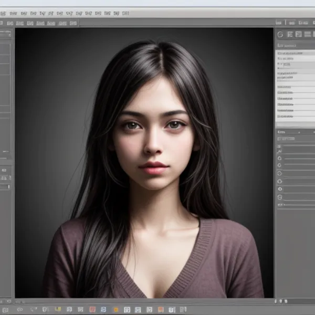315x315 pixels.
Task: Click the orange circle icon in bottom toolbar
Action: (x=116, y=310)
